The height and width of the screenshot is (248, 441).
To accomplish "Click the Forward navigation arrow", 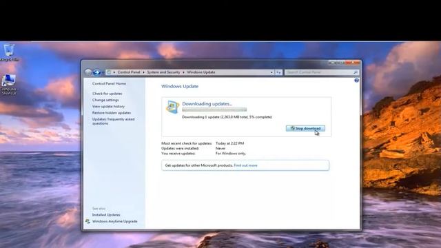I will click(96, 72).
